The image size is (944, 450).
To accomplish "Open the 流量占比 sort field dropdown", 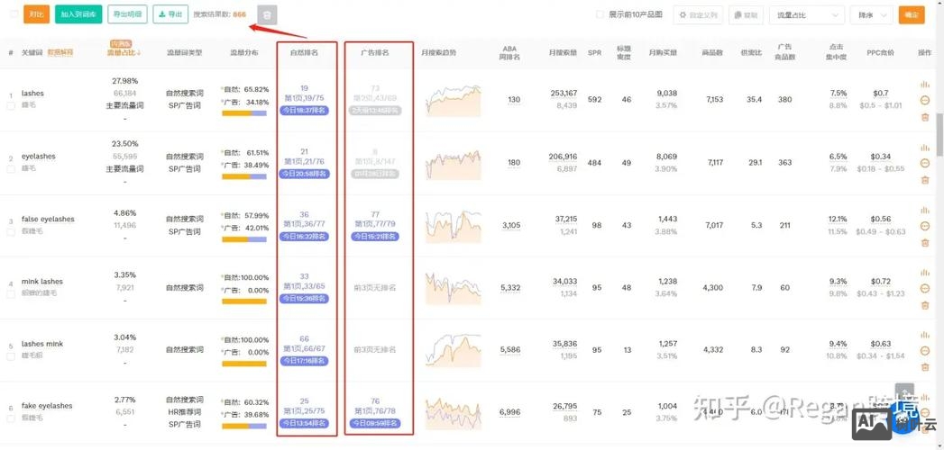I will coord(806,15).
